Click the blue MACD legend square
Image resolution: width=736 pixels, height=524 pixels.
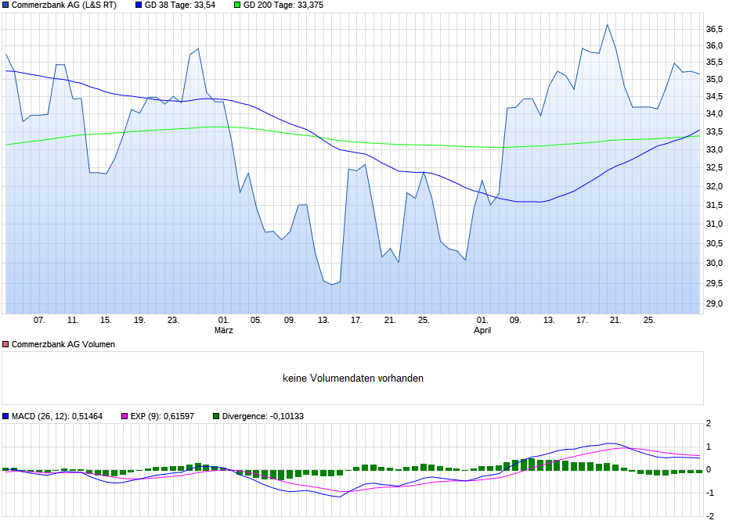[x=5, y=416]
